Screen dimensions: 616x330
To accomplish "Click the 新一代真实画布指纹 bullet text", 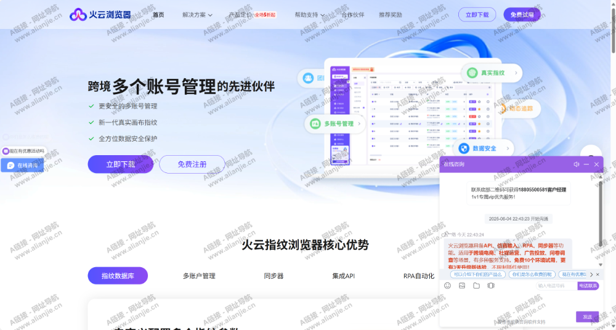I will click(128, 123).
